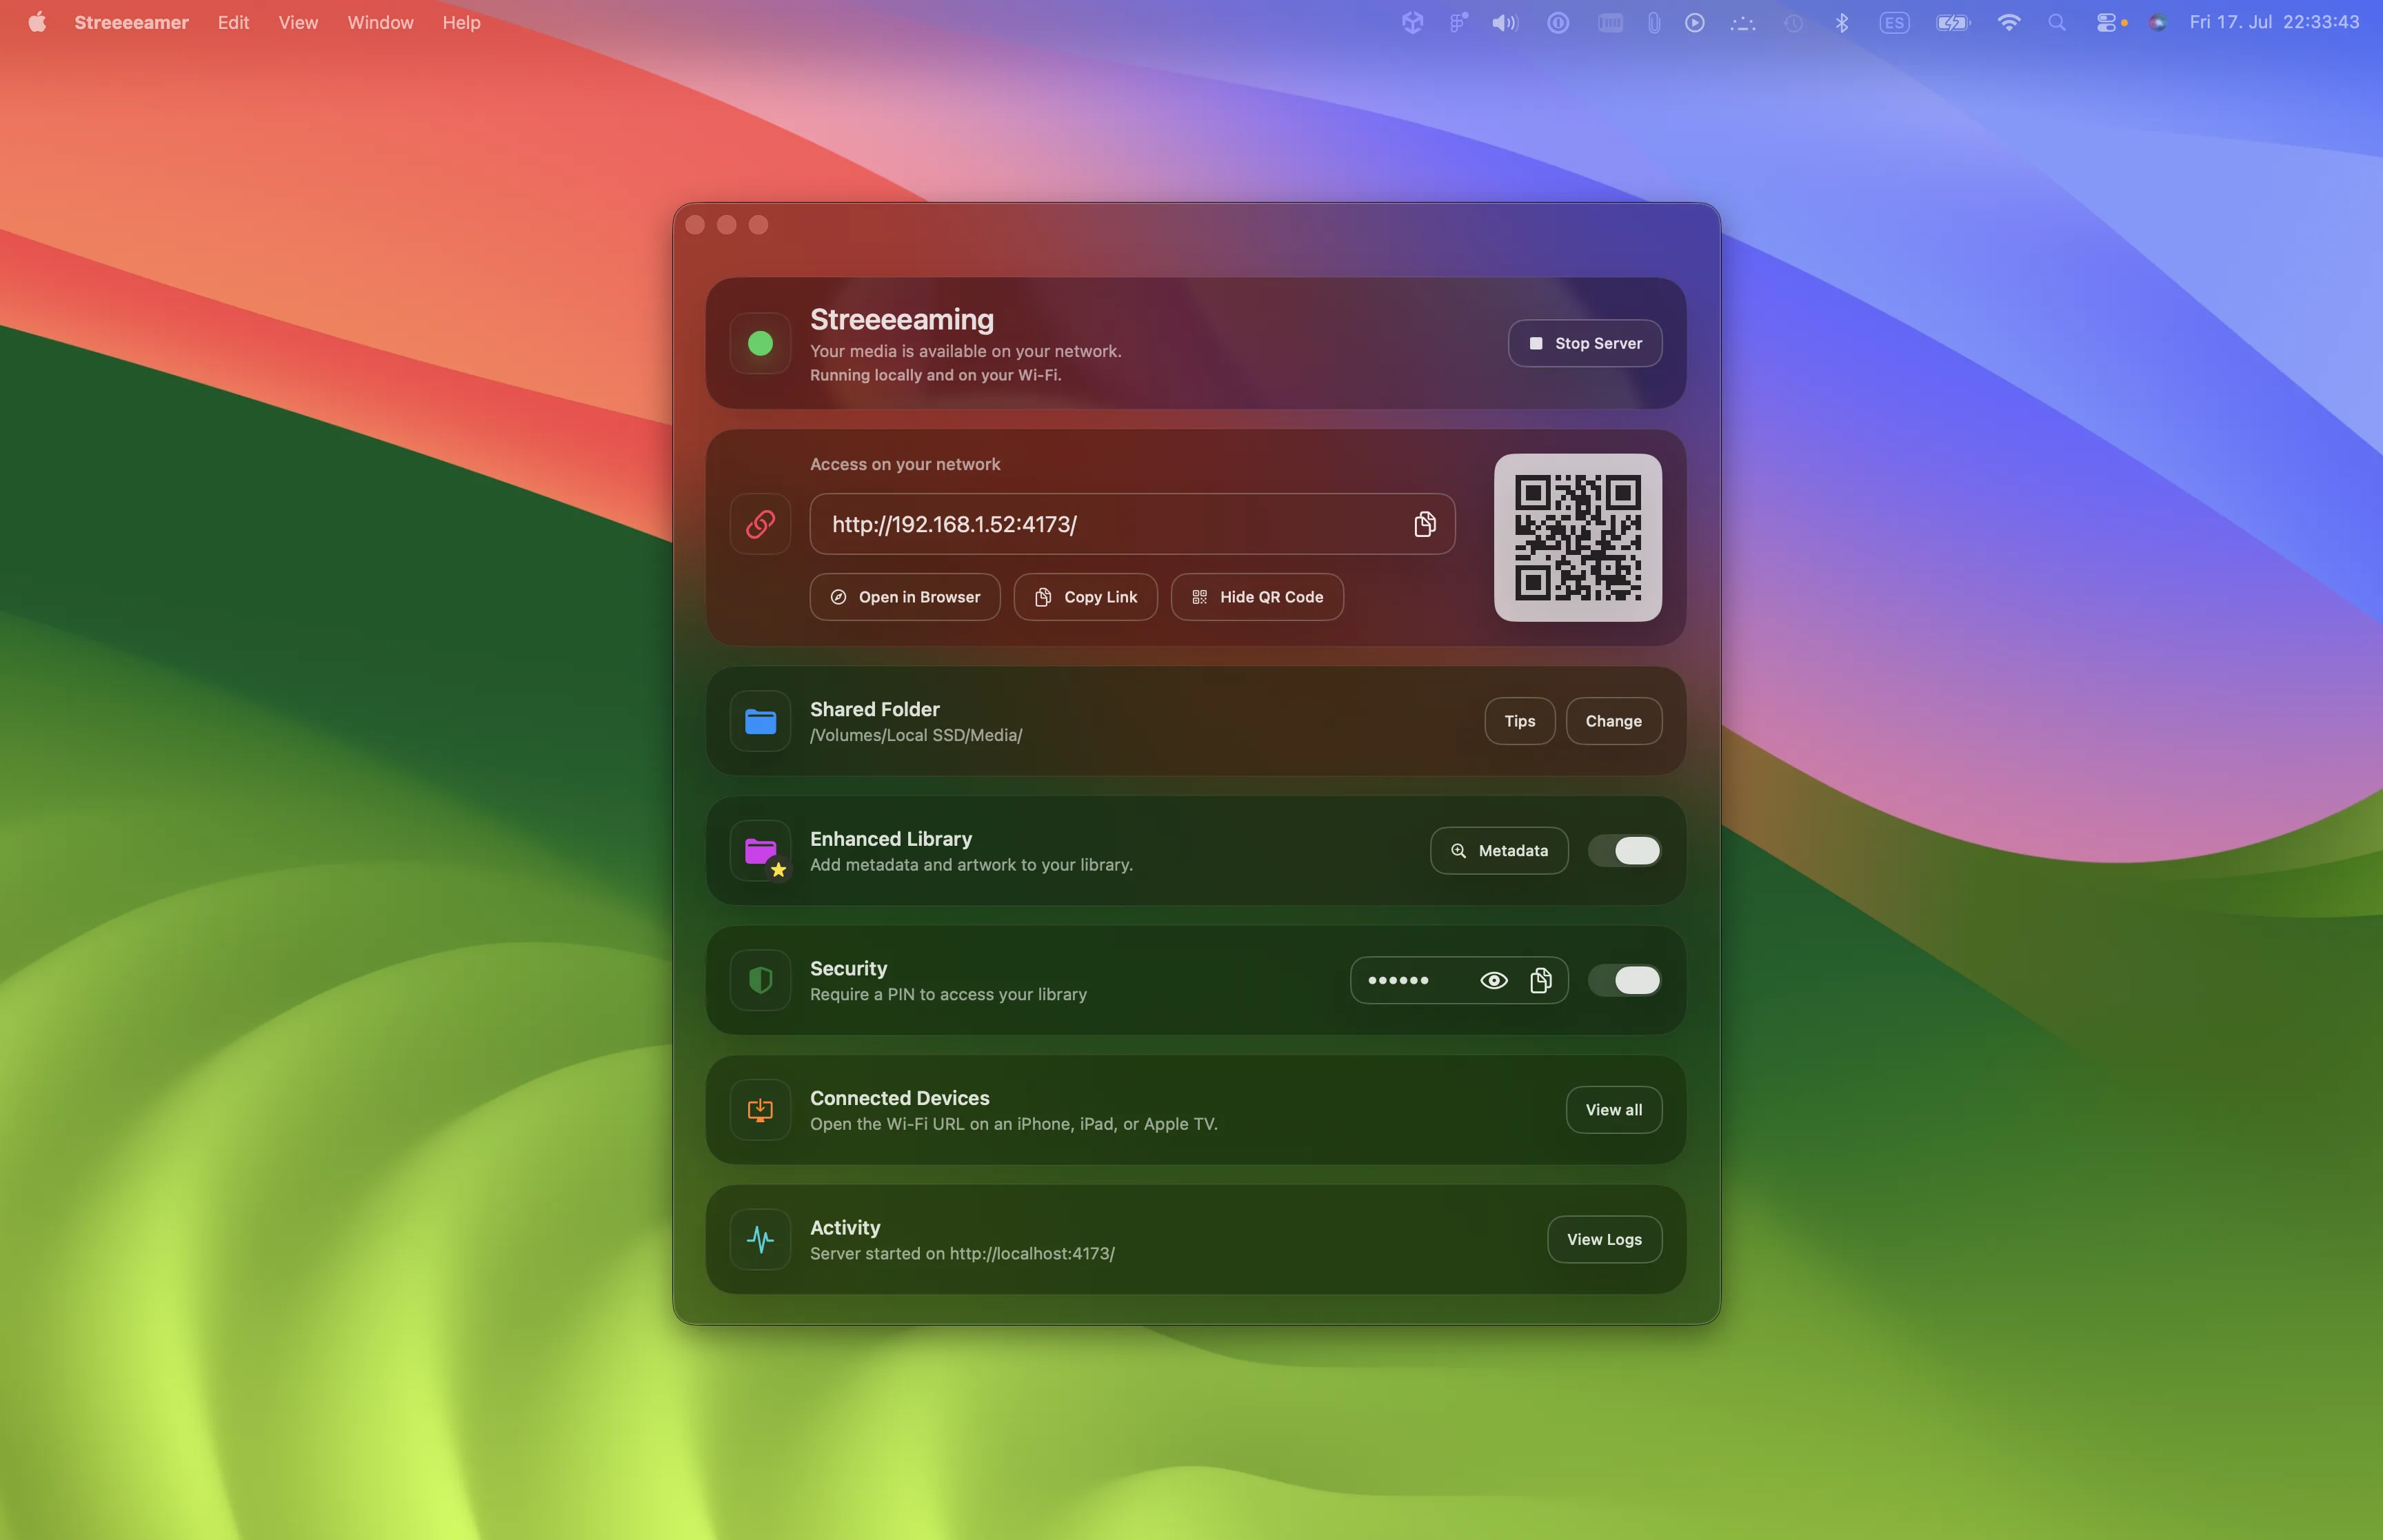Open the Wi-Fi menu
Screen dimensions: 2383x1540
click(2009, 22)
